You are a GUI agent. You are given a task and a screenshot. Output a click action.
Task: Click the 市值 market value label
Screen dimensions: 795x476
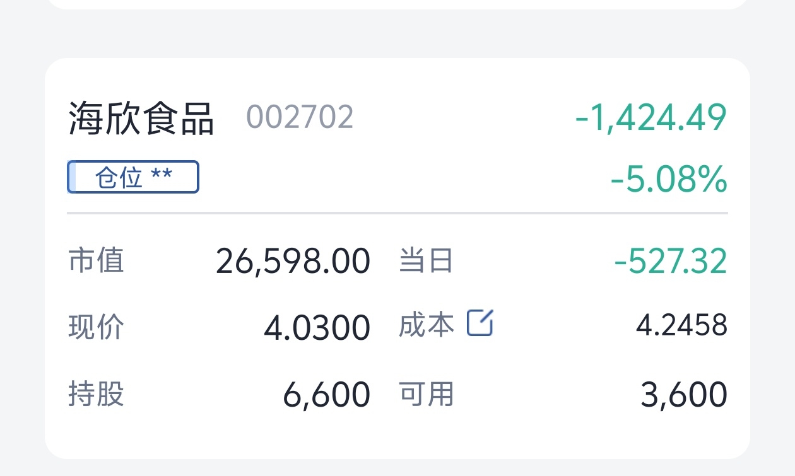[x=96, y=261]
